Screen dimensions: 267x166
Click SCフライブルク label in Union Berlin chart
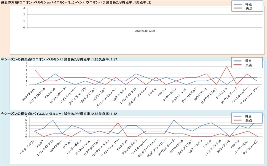[99, 94]
